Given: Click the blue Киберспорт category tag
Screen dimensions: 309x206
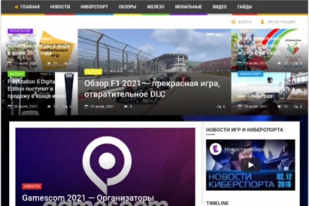Looking at the screenshot, I should (251, 74).
